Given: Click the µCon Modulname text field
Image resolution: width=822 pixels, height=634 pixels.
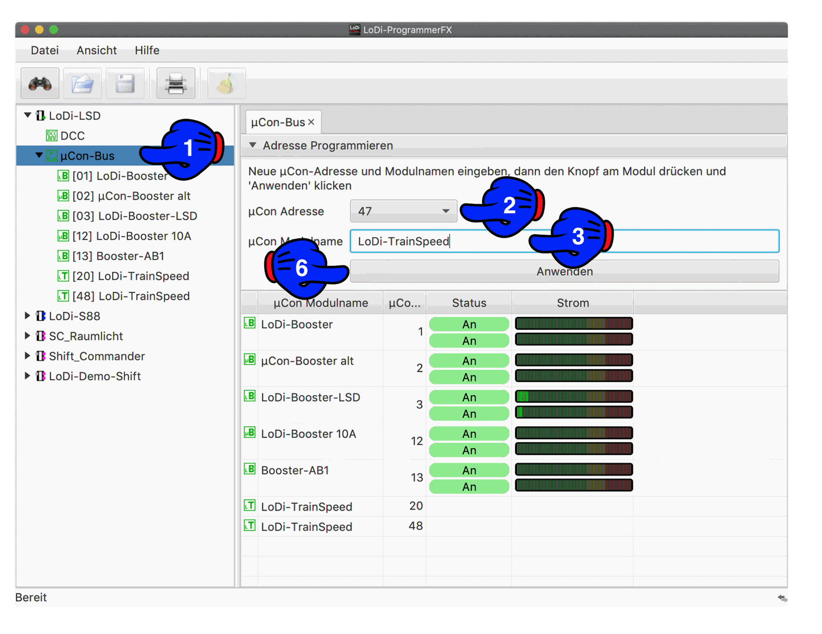Looking at the screenshot, I should click(x=564, y=241).
